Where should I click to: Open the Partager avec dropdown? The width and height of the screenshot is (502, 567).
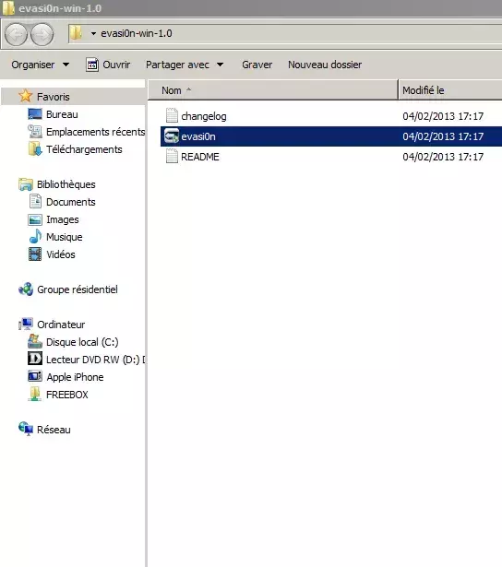[185, 65]
